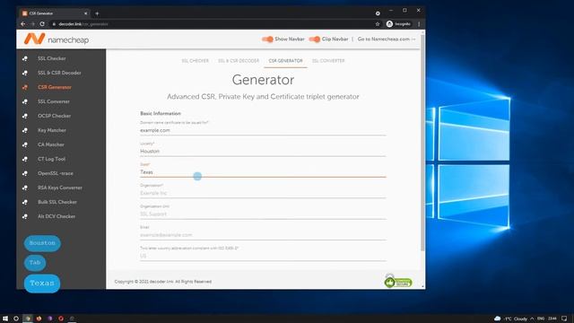Open OCSP Checker in the sidebar
The image size is (574, 323).
[x=54, y=116]
